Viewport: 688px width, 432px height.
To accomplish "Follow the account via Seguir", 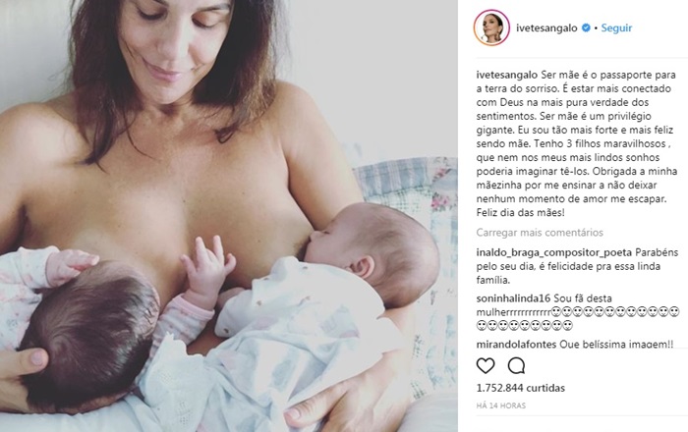I will click(616, 27).
